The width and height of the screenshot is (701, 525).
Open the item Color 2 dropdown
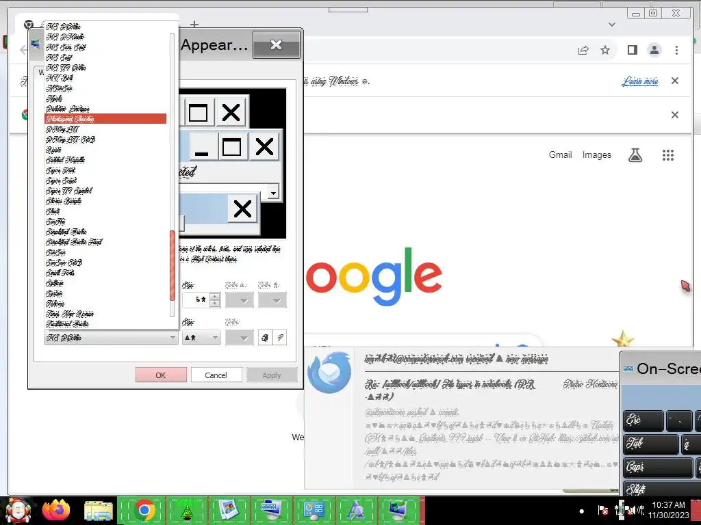(x=272, y=300)
